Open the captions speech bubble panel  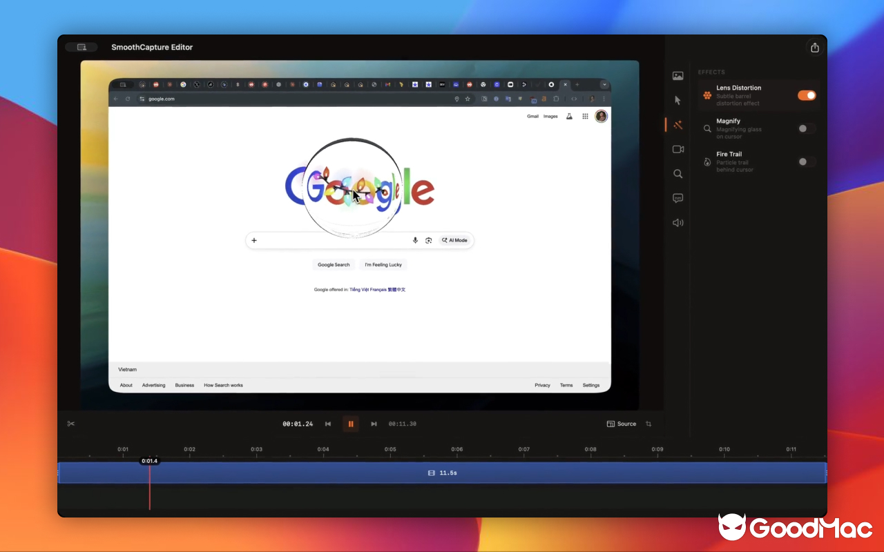[678, 198]
